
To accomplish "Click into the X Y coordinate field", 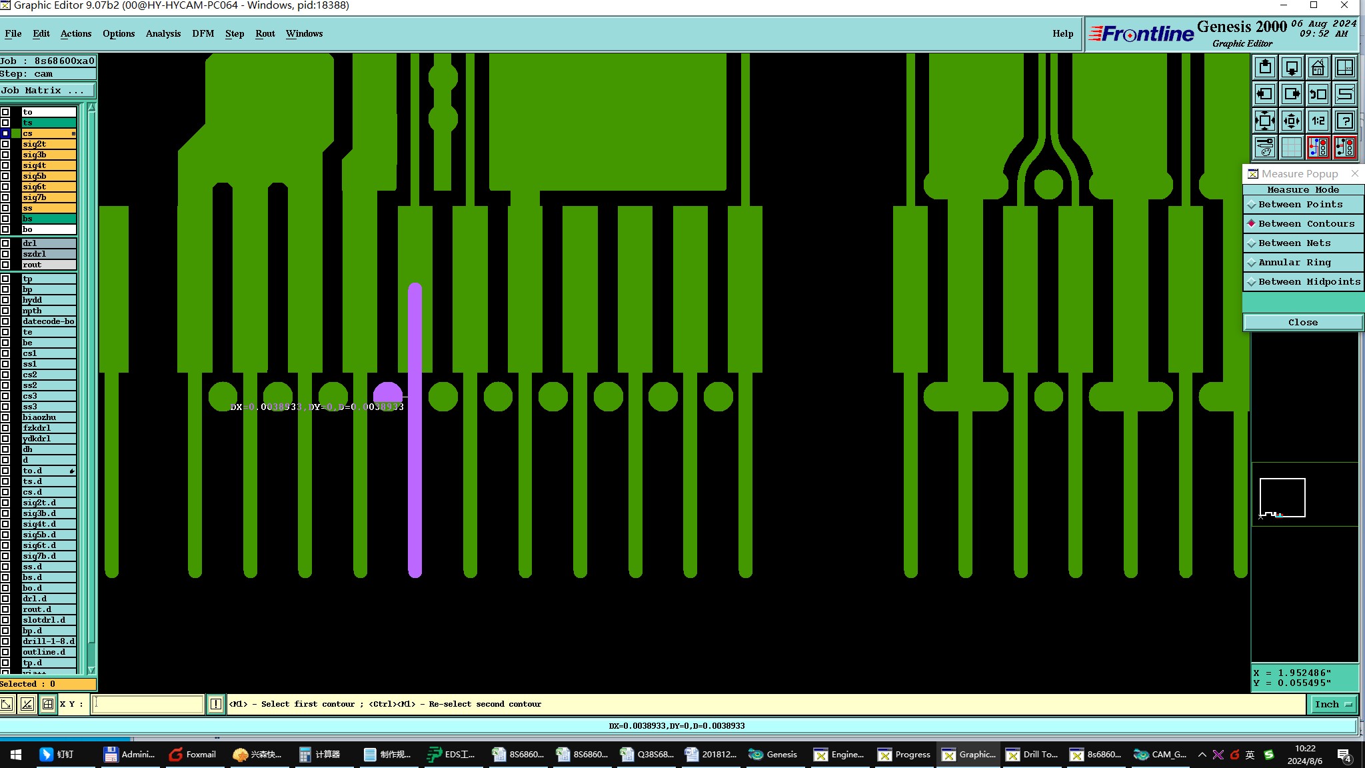I will [147, 704].
